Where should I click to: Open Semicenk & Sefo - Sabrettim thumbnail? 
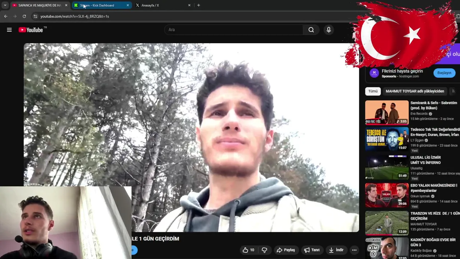[387, 112]
